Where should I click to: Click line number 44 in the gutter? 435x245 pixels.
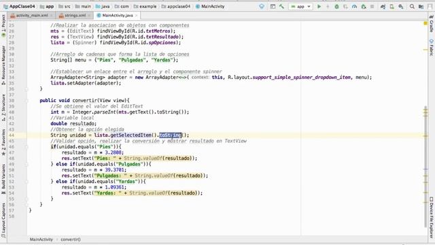coord(11,135)
